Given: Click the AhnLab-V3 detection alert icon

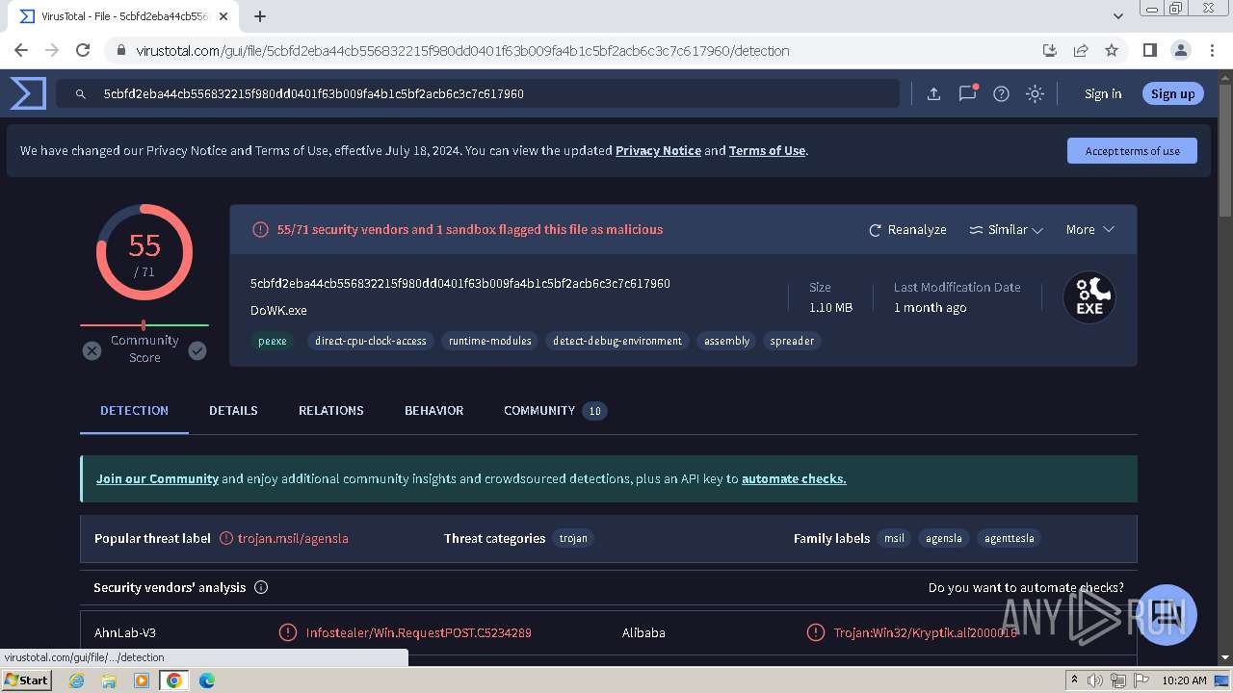Looking at the screenshot, I should click(287, 632).
